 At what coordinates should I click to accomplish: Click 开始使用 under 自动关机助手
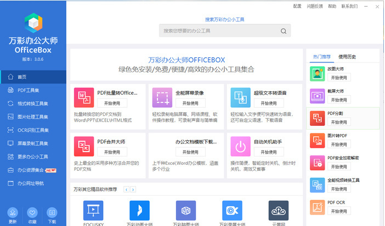point(269,152)
